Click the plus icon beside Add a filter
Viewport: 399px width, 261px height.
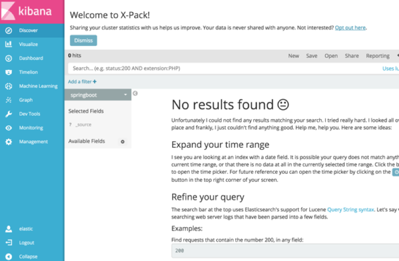coord(95,81)
